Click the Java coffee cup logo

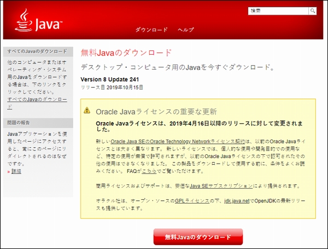coord(39,20)
